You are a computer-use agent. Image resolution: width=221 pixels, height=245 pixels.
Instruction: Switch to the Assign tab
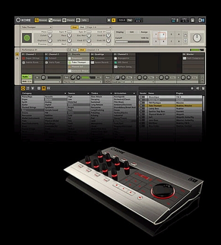144,32
